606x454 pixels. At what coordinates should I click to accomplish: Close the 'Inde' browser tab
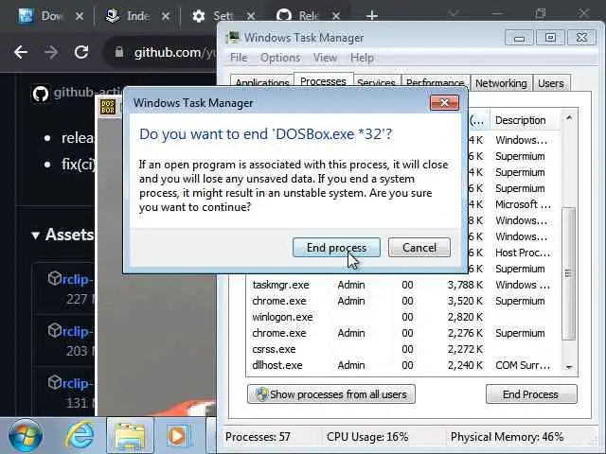click(166, 16)
